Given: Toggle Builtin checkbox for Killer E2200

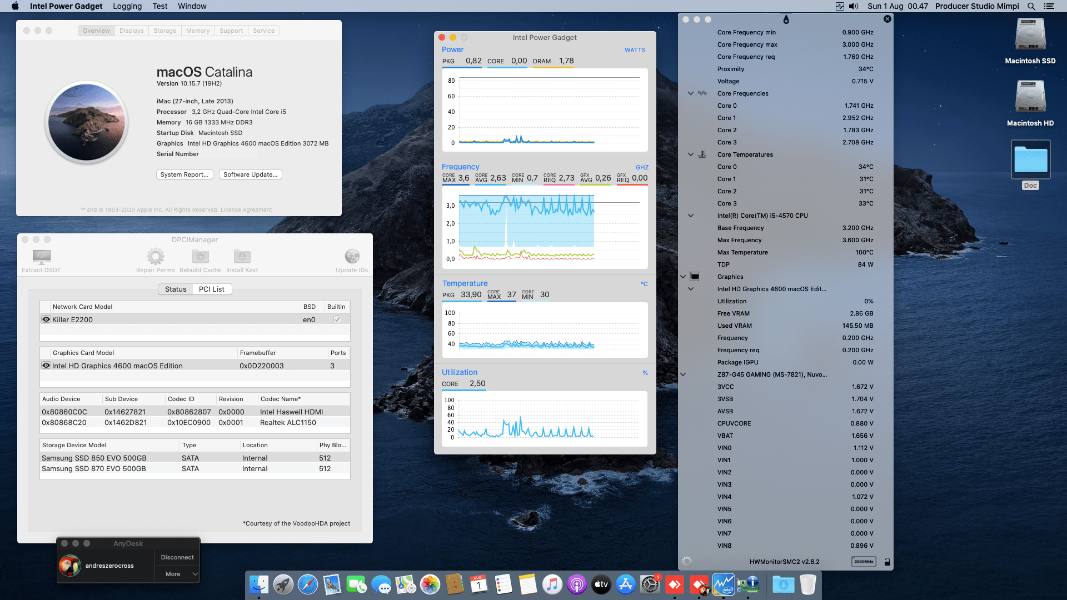Looking at the screenshot, I should coord(337,319).
